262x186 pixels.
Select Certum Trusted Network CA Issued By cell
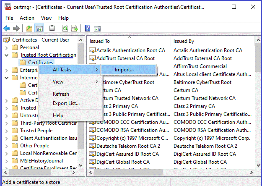(x=204, y=98)
